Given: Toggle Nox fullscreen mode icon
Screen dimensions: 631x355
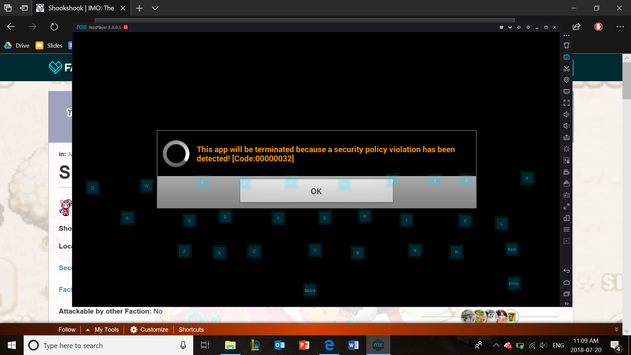Looking at the screenshot, I should pyautogui.click(x=566, y=103).
